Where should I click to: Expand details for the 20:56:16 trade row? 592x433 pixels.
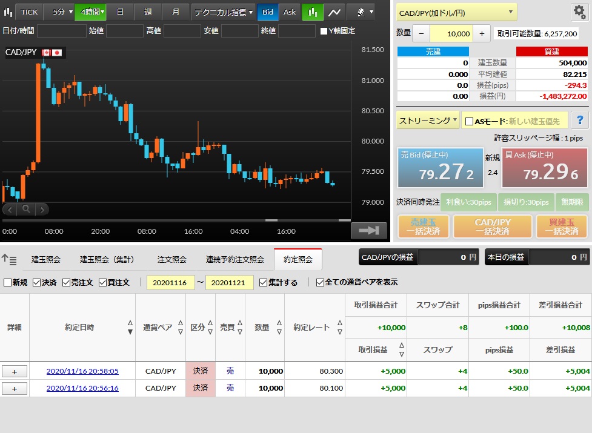click(x=15, y=388)
